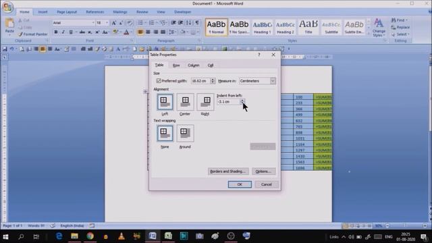Viewport: 432px width, 243px height.
Task: Click Shrink Font icon
Action: pos(121,23)
